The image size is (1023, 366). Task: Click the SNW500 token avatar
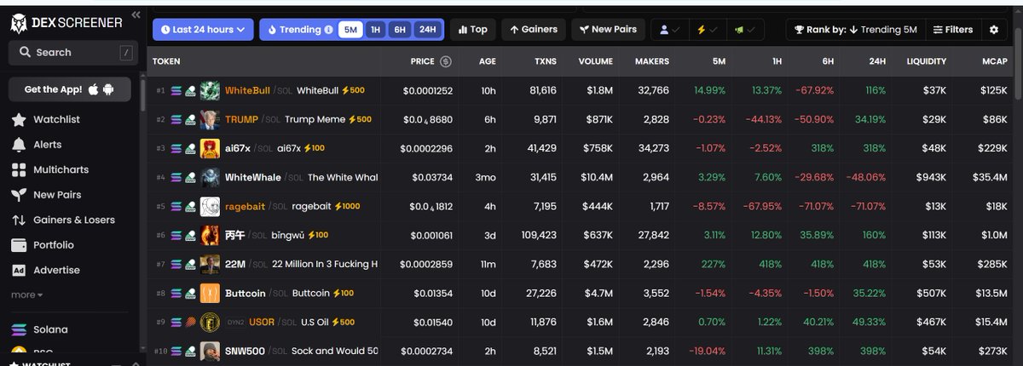pyautogui.click(x=210, y=352)
